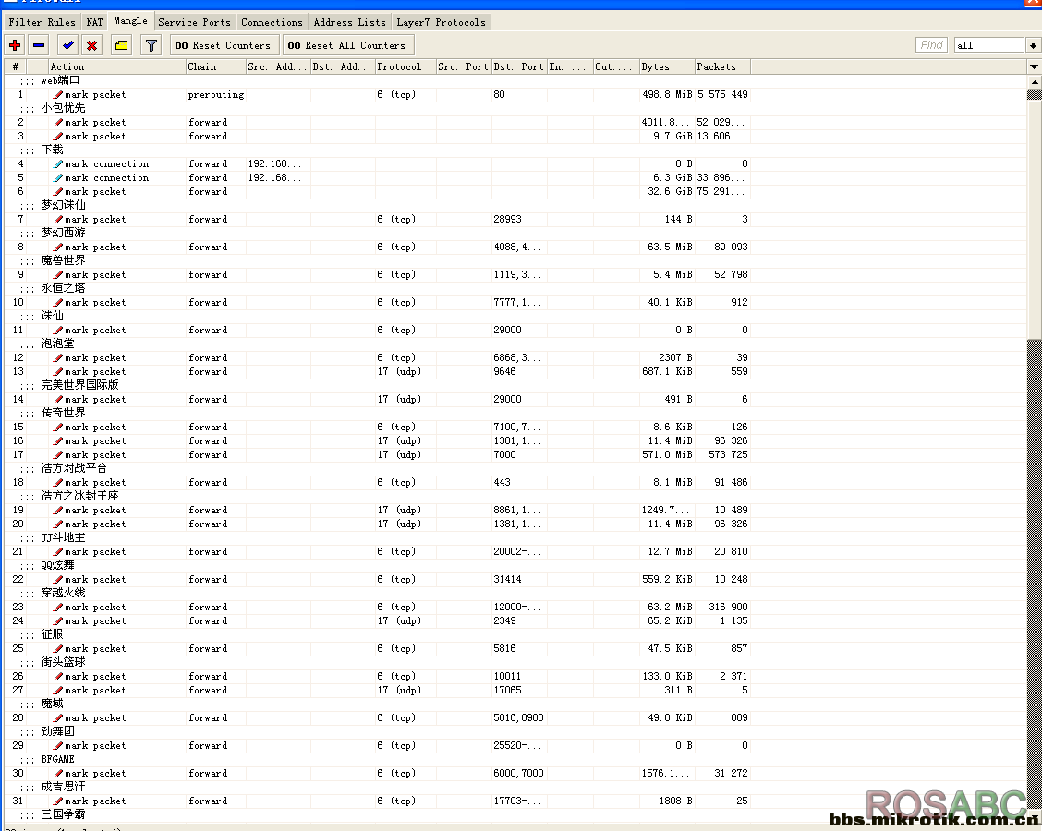Viewport: 1042px width, 831px height.
Task: Click bytes value '498.8 MiB' in rule 1
Action: pos(667,95)
